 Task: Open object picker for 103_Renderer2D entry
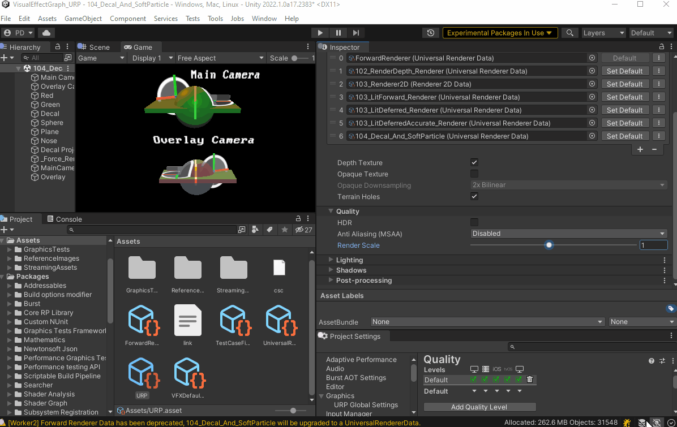(x=592, y=84)
